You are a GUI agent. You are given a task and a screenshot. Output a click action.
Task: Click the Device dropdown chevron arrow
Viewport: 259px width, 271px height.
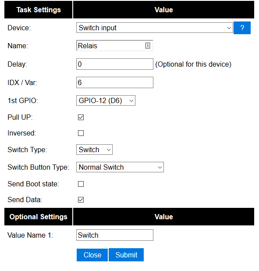pyautogui.click(x=229, y=28)
